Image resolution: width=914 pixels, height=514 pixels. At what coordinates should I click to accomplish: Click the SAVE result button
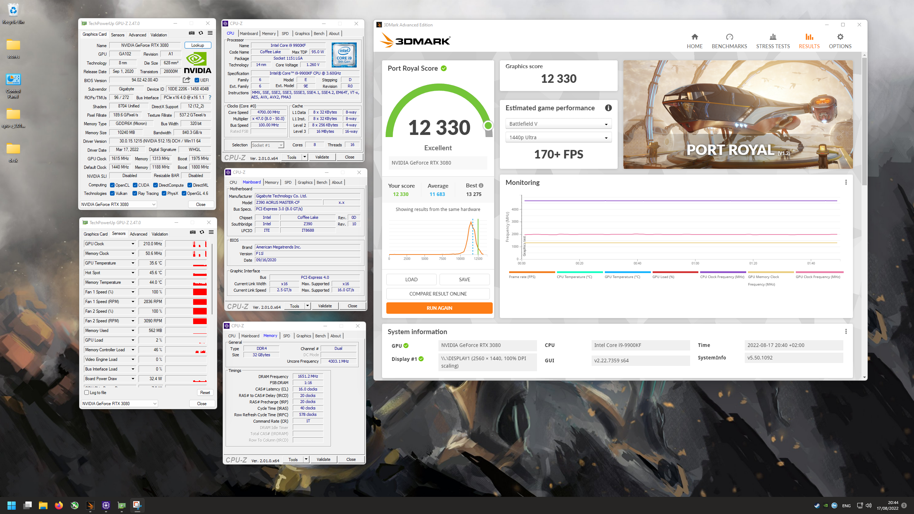(x=464, y=279)
